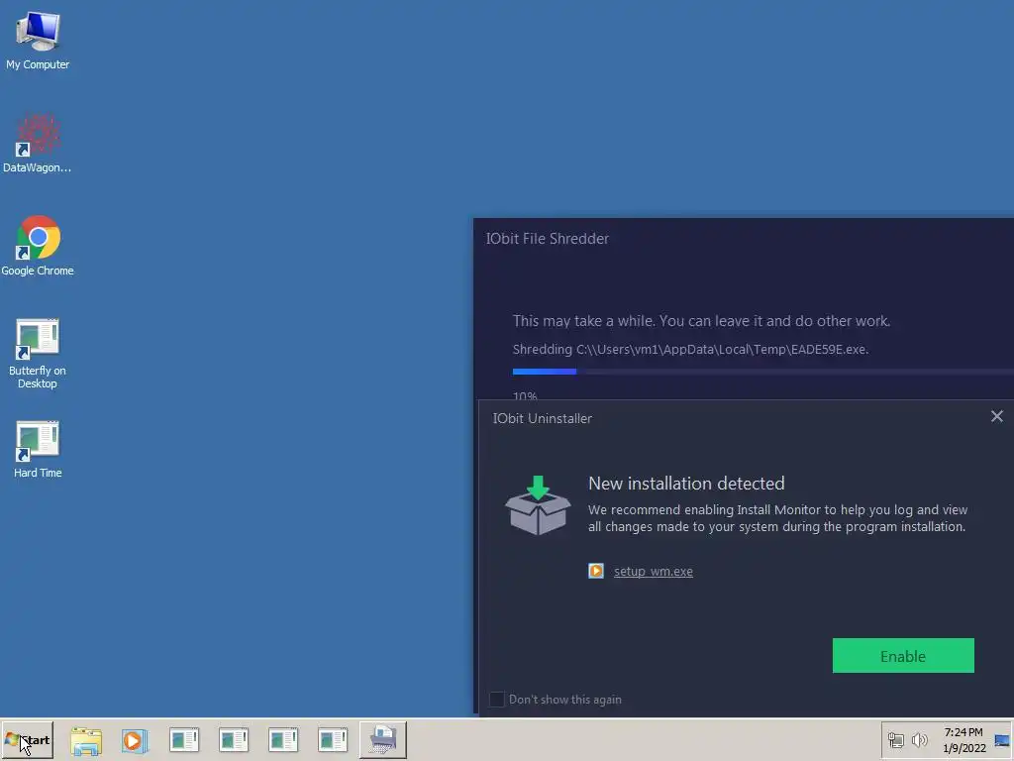1014x761 pixels.
Task: Tick the Don't show this again checkbox
Action: (x=497, y=699)
